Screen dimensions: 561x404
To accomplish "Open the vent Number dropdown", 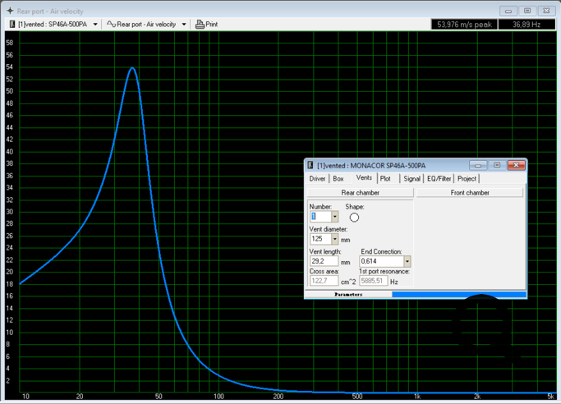I will (334, 217).
